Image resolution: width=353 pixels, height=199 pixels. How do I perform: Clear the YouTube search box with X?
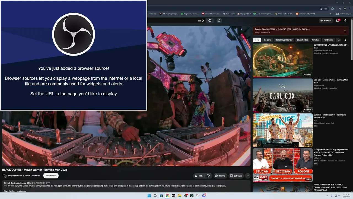point(204,21)
